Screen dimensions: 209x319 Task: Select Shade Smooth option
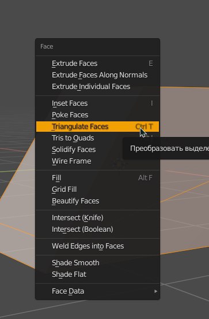[97, 263]
